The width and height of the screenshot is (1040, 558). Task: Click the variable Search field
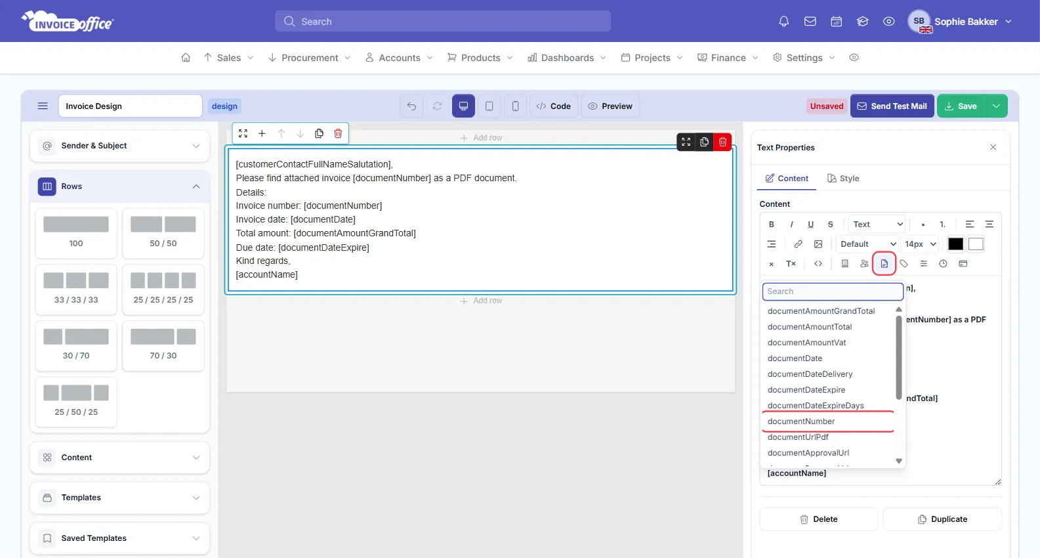[x=833, y=291]
